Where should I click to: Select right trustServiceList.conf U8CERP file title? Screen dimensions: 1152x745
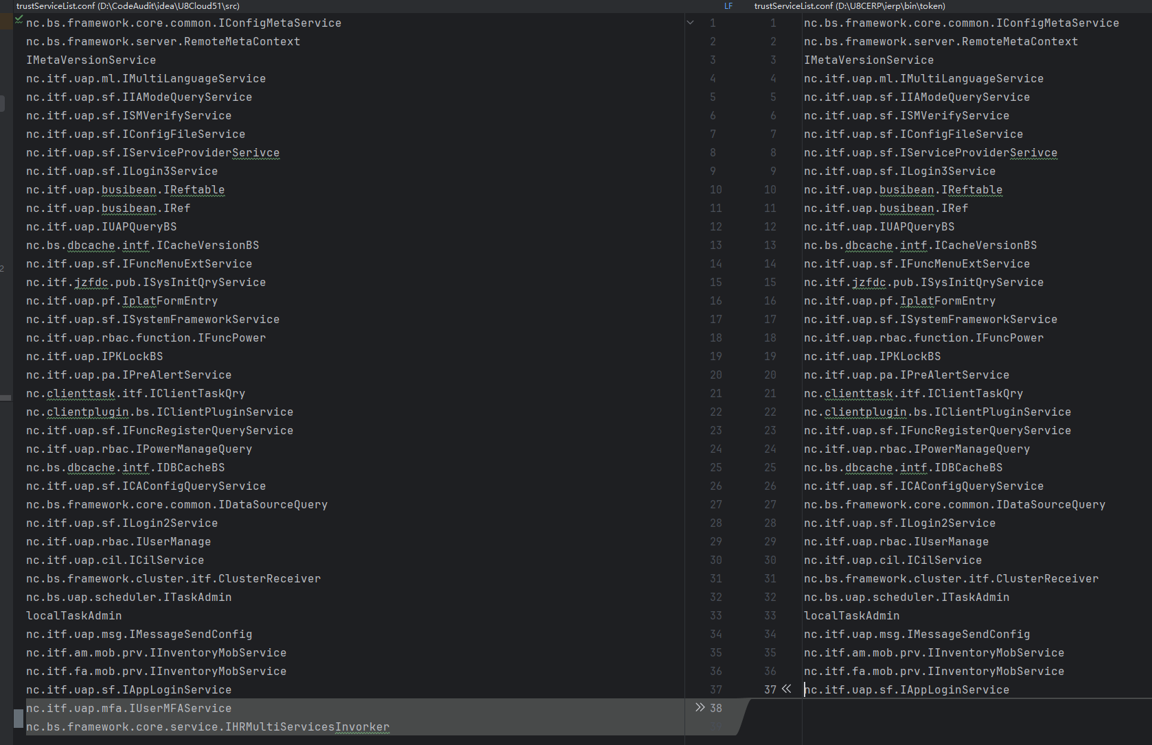pos(849,6)
